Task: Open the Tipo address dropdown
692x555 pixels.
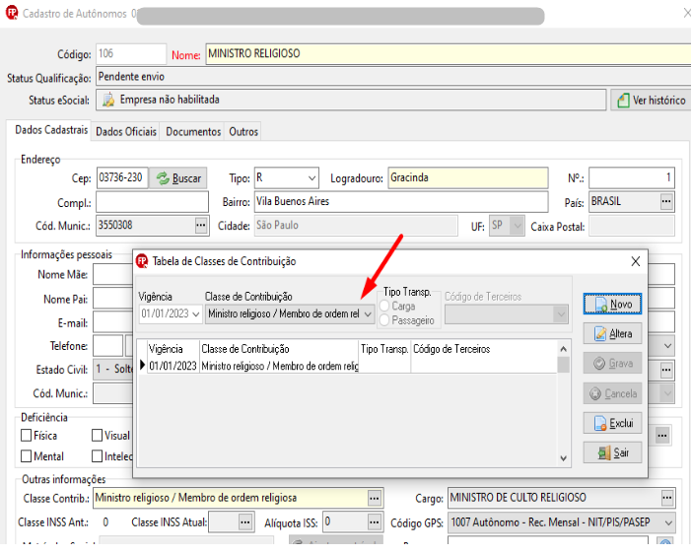Action: (311, 178)
